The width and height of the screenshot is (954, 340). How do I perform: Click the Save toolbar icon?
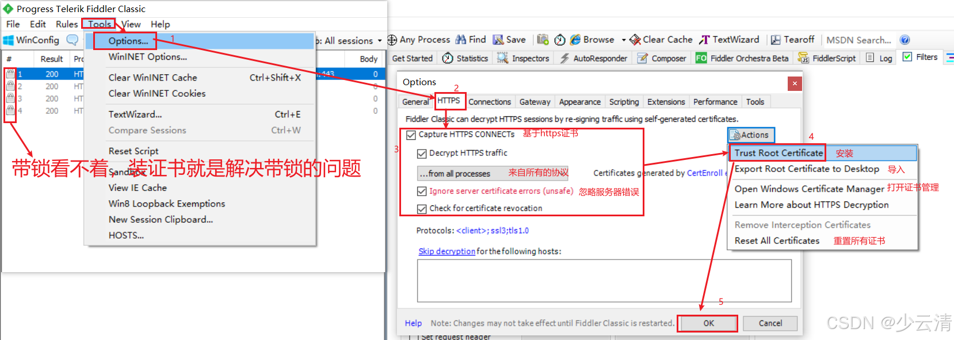(498, 40)
